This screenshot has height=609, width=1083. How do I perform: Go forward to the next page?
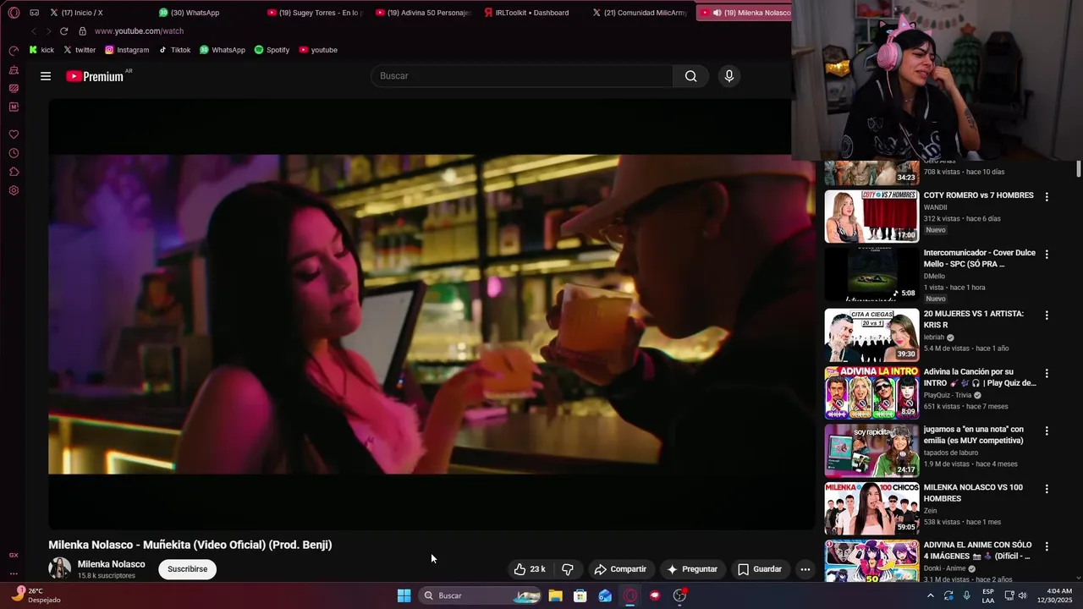pos(48,31)
